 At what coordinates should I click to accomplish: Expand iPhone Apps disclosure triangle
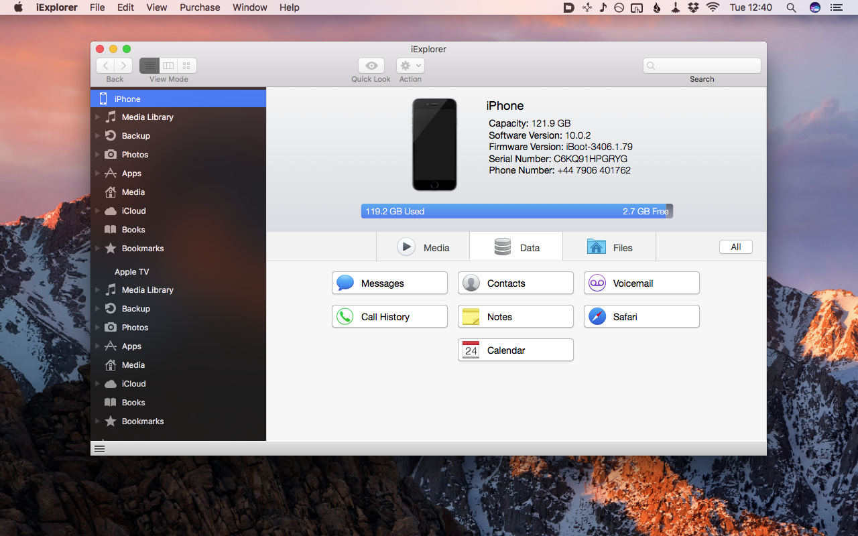[x=97, y=173]
